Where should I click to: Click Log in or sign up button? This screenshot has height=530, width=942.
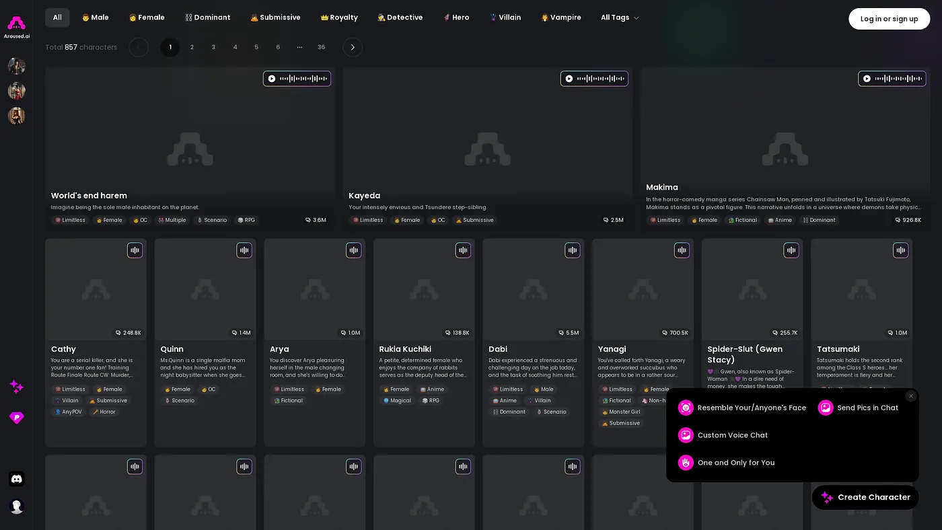coord(889,19)
